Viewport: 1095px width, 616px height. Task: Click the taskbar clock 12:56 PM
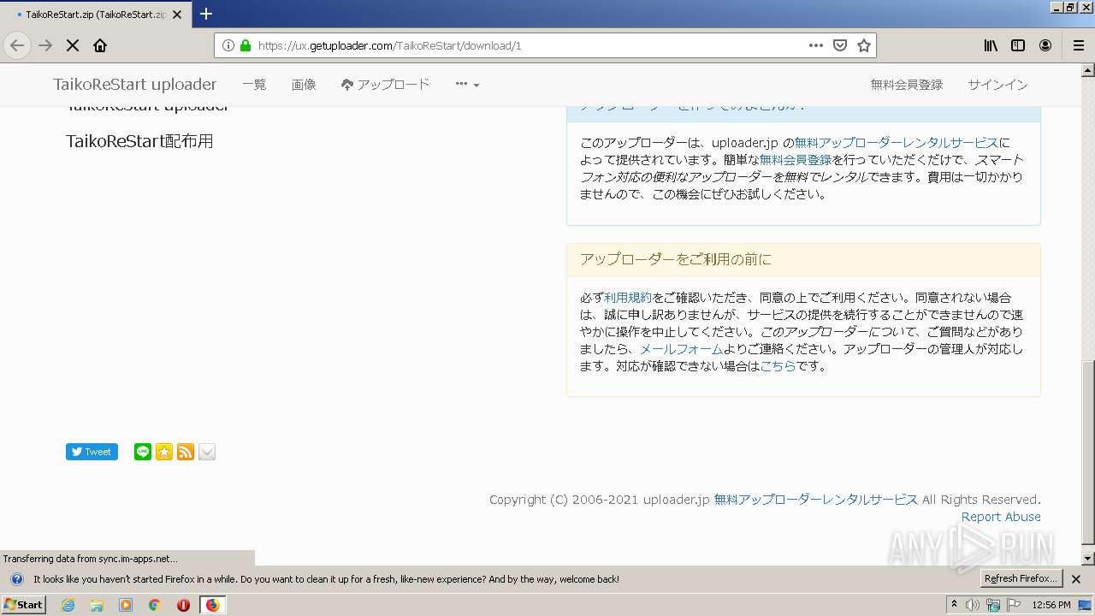pyautogui.click(x=1051, y=605)
